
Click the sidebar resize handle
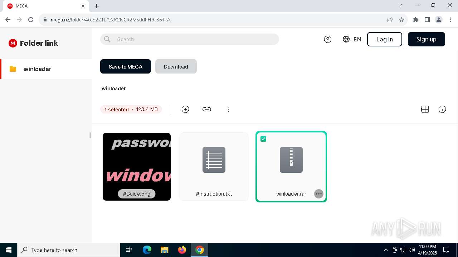pyautogui.click(x=90, y=135)
